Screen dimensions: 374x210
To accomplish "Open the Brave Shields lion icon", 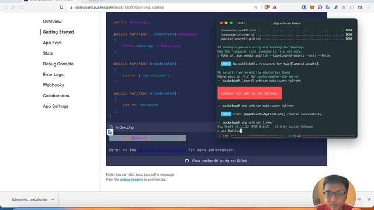I will point(266,8).
